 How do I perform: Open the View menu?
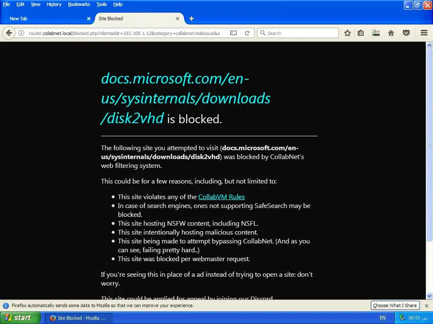coord(36,4)
